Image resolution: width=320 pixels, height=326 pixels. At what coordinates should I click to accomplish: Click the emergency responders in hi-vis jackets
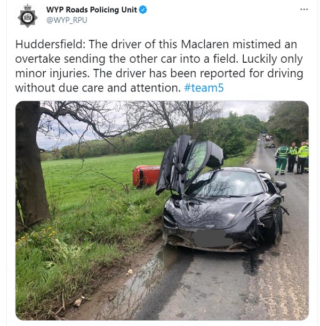click(292, 158)
